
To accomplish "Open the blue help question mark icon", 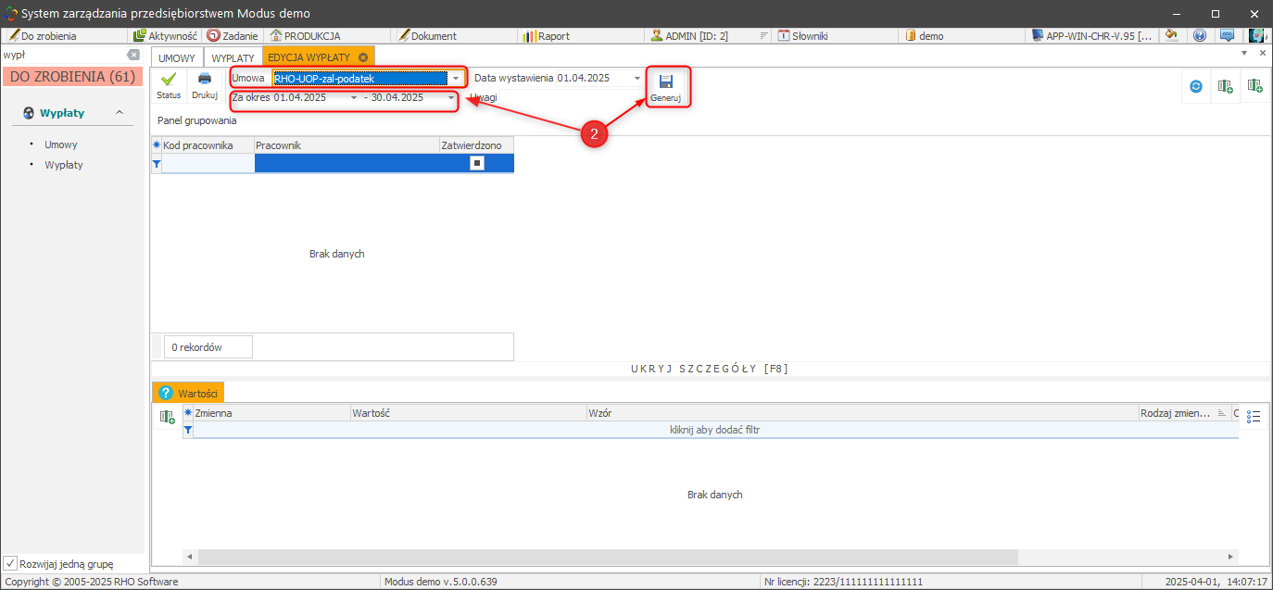I will coord(1200,35).
